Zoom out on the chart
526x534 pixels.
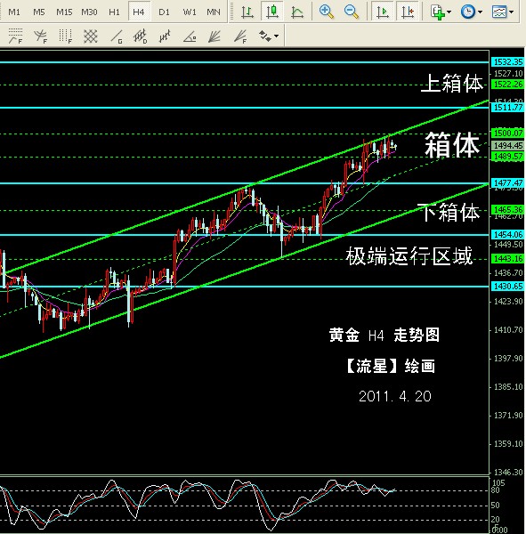click(x=352, y=12)
